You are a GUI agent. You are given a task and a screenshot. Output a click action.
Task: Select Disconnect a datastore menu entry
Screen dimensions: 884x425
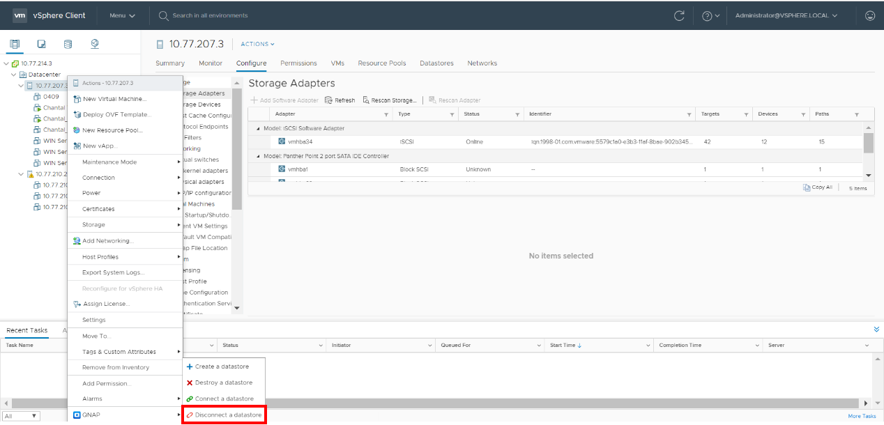pyautogui.click(x=223, y=415)
